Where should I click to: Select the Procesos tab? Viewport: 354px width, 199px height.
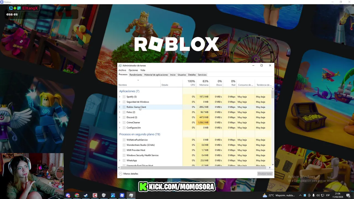[x=123, y=75]
